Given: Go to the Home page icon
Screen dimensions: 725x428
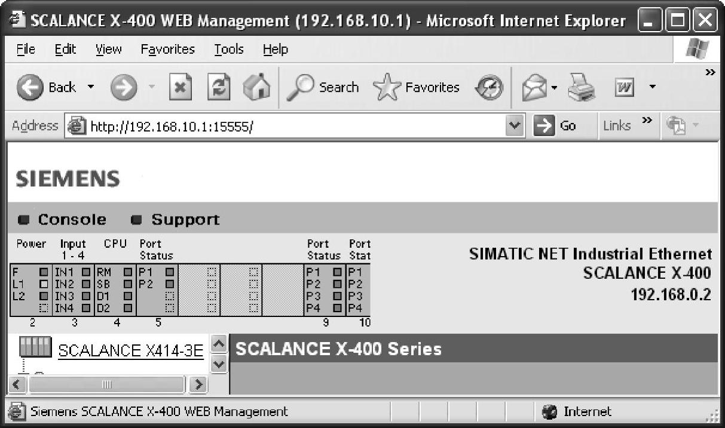Looking at the screenshot, I should [254, 88].
